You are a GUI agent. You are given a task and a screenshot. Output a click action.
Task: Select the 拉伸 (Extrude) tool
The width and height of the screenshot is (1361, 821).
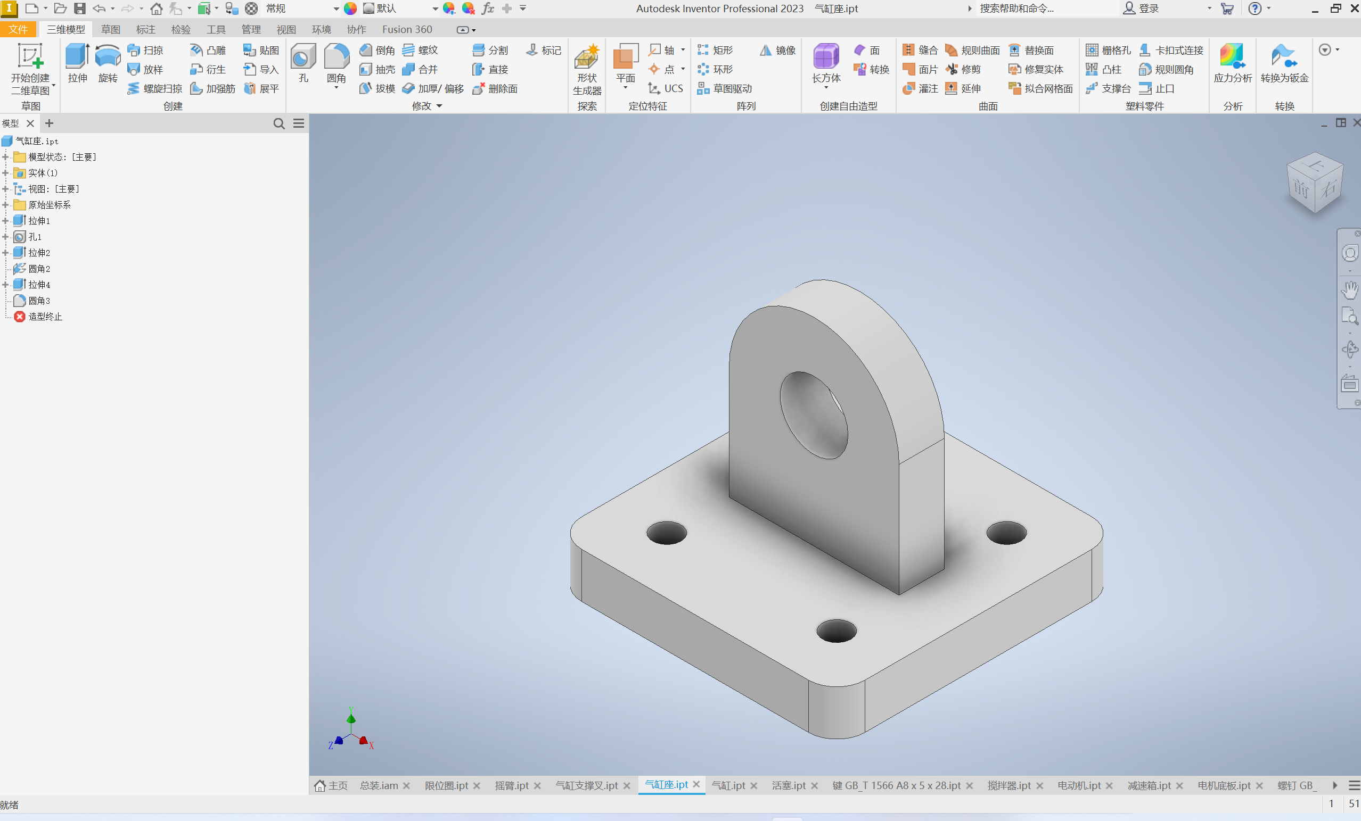[x=77, y=63]
